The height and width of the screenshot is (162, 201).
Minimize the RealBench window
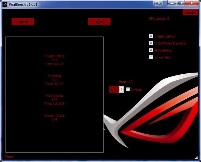coord(172,3)
